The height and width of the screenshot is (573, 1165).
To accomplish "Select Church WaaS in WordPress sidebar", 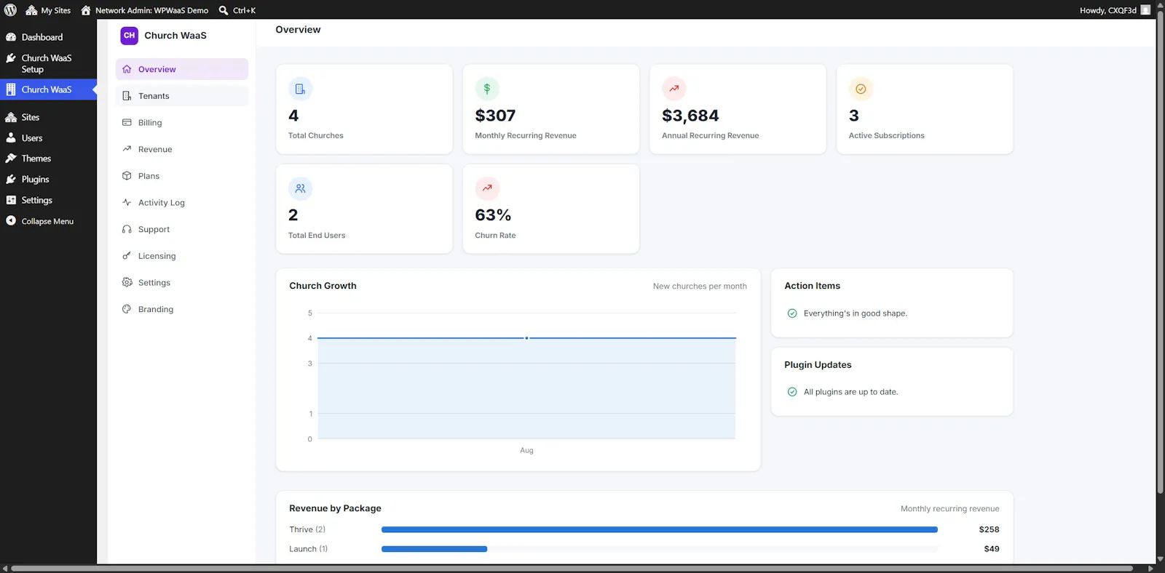I will click(x=48, y=89).
